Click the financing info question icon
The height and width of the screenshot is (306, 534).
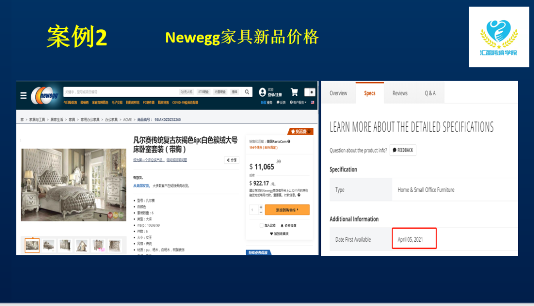point(299,195)
